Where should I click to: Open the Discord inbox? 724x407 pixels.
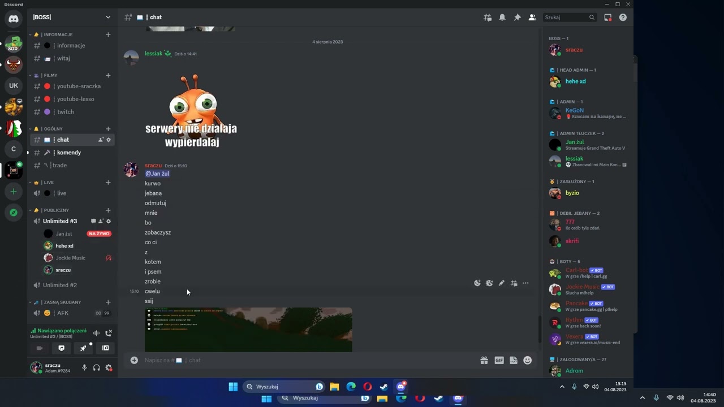(x=608, y=18)
